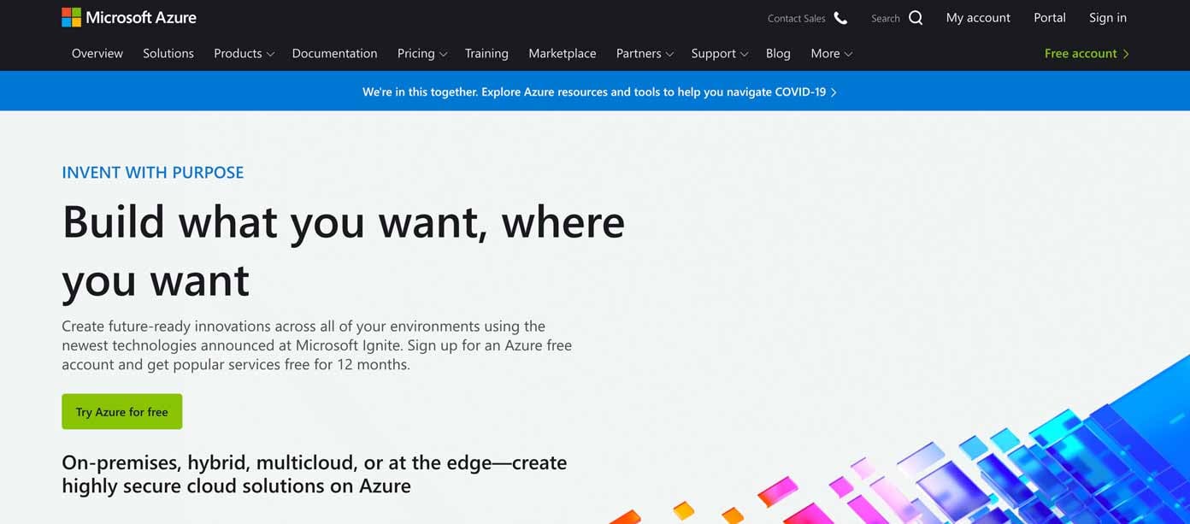The height and width of the screenshot is (524, 1190).
Task: Expand the Support dropdown
Action: coord(718,53)
